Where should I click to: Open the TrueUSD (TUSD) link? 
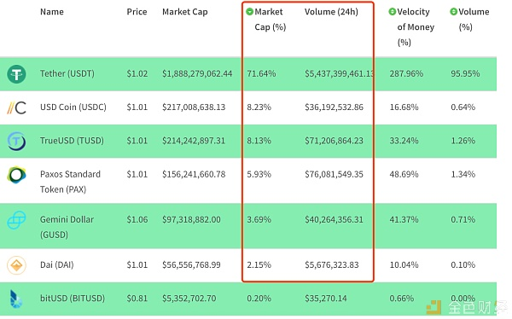point(73,141)
